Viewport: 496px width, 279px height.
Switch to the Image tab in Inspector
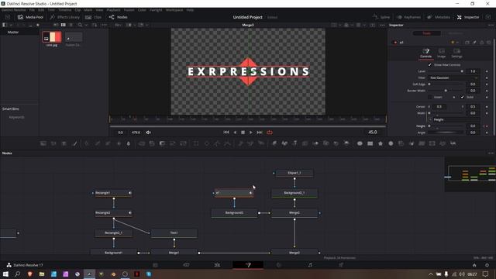pos(441,53)
